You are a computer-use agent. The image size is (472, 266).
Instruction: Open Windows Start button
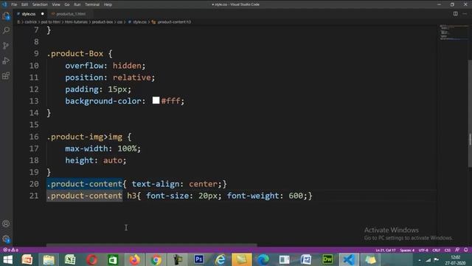click(x=7, y=259)
